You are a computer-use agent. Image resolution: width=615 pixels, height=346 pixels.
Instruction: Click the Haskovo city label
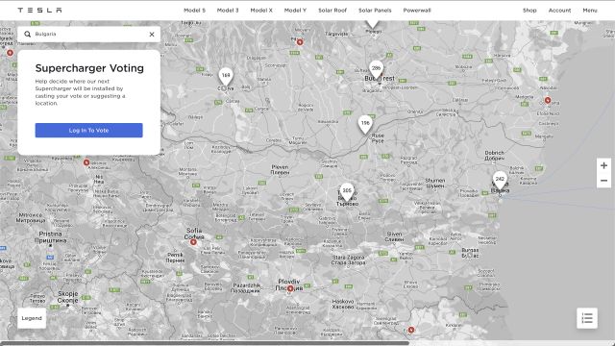coord(343,304)
